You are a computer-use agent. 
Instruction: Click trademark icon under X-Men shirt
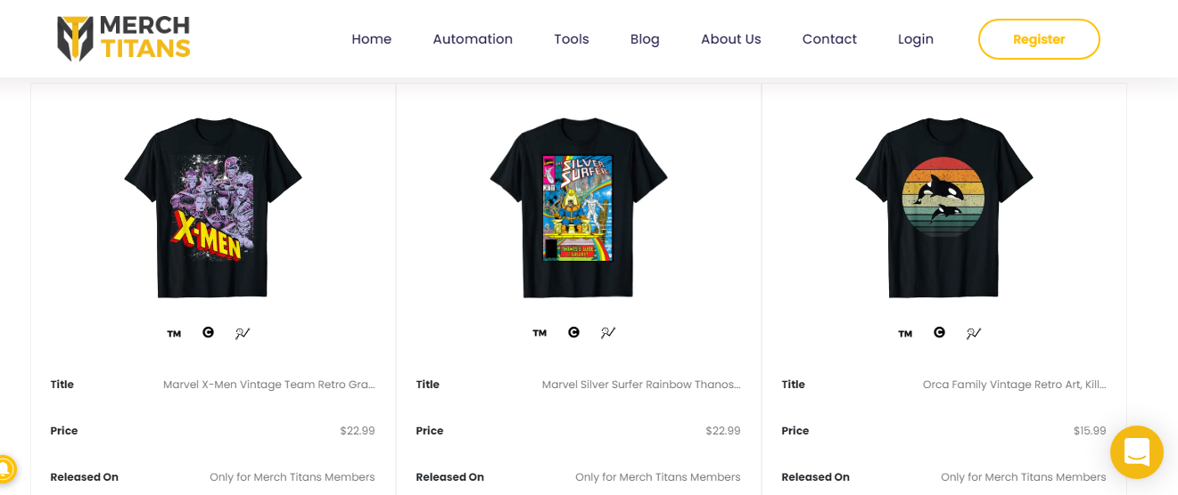(174, 334)
